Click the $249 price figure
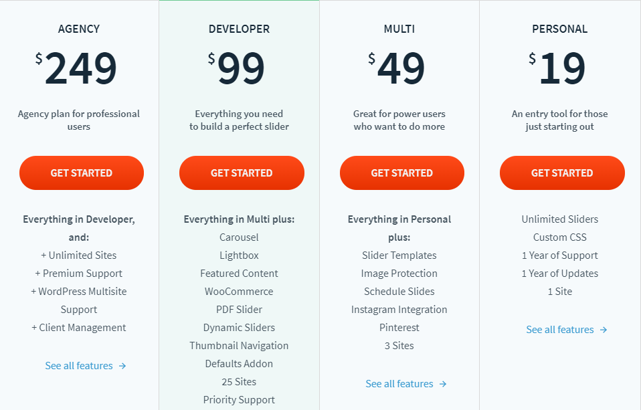641x410 pixels. point(76,68)
